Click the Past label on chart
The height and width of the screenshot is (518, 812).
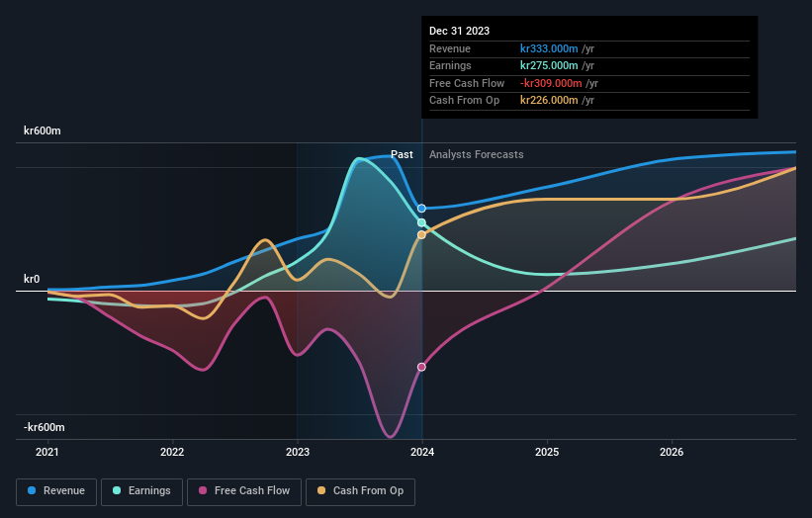tap(402, 154)
